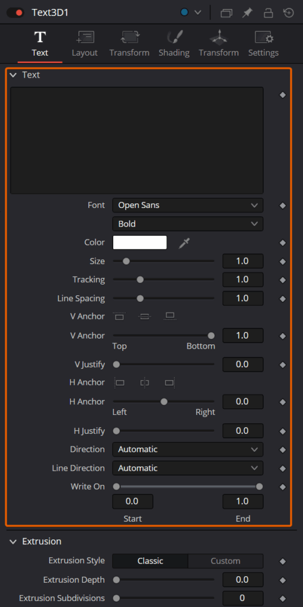Switch to the Shading tab
Image resolution: width=303 pixels, height=607 pixels.
174,44
